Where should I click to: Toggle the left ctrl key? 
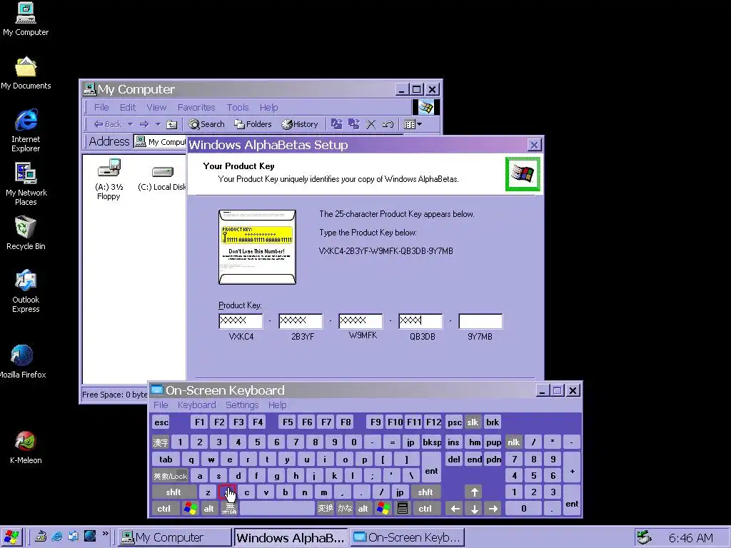[164, 508]
